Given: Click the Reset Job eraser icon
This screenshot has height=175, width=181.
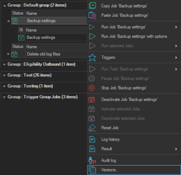Looking at the screenshot, I should point(92,128).
